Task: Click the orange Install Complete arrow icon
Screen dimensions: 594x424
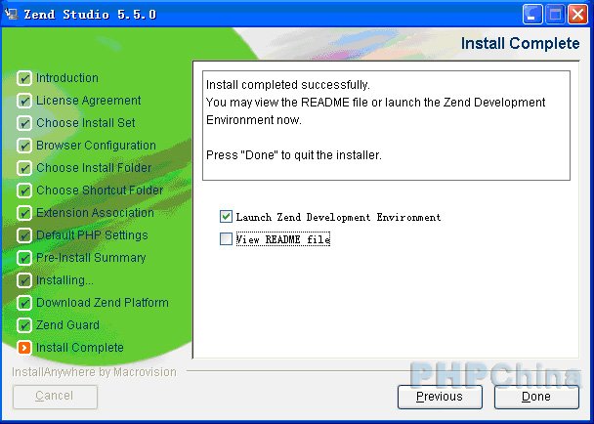Action: [24, 348]
